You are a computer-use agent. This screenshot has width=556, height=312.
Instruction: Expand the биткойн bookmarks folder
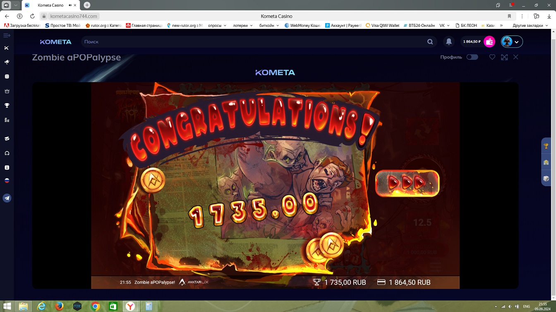pos(269,26)
